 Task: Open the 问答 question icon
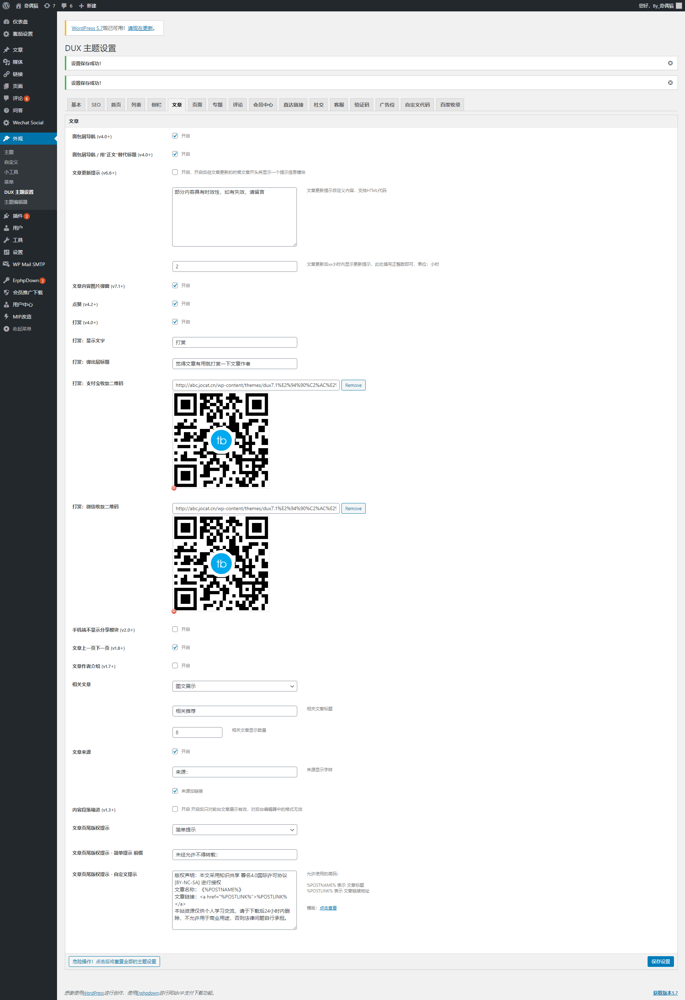point(6,110)
